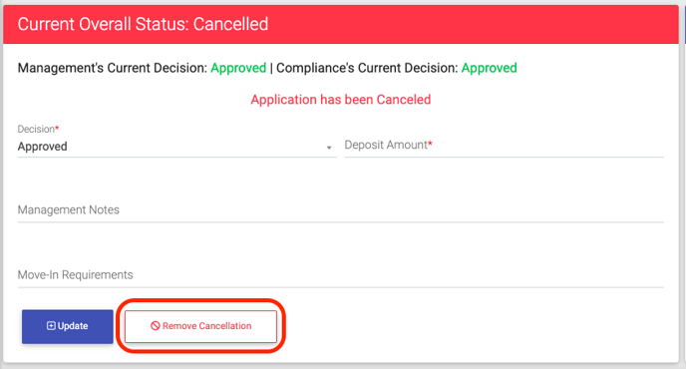686x369 pixels.
Task: Click Compliance's green Approved status text
Action: click(x=490, y=68)
